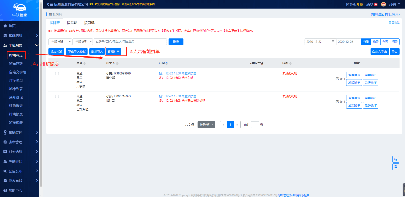
Task: Switch to the 按司机 tab
Action: (89, 23)
